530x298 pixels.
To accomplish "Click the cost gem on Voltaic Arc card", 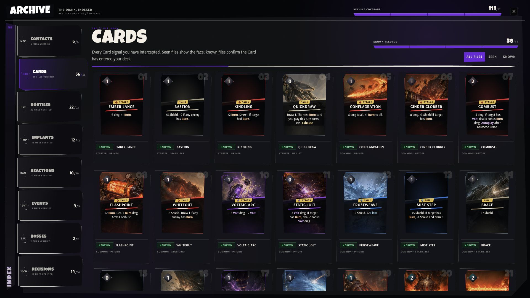I will [229, 180].
